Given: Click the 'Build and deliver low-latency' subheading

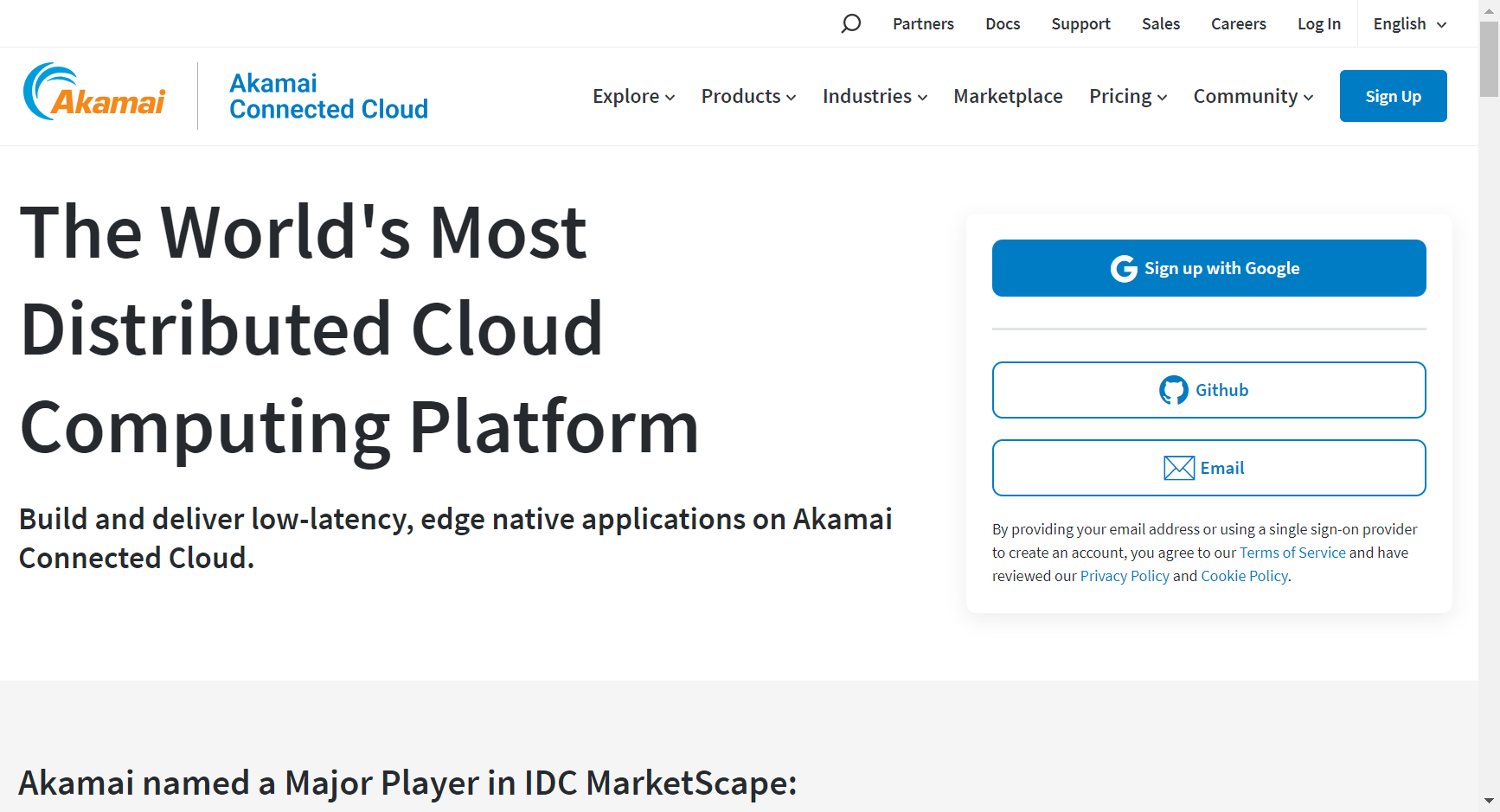Looking at the screenshot, I should pos(456,538).
